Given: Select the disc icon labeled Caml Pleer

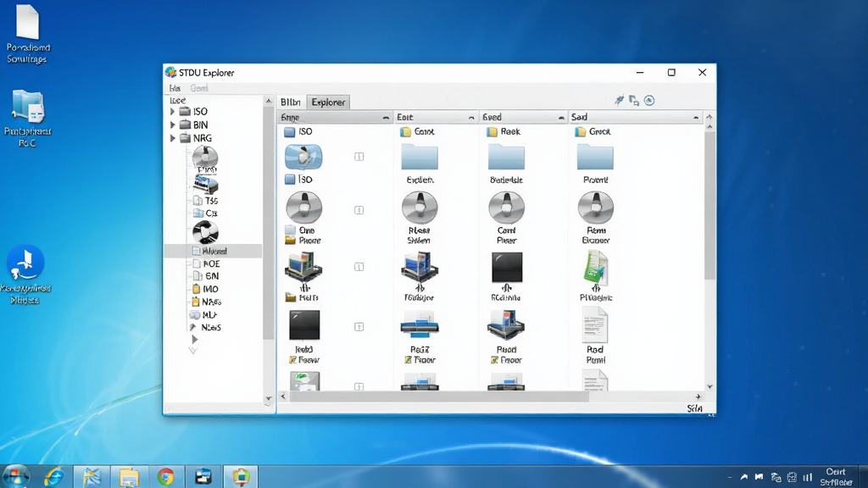Looking at the screenshot, I should coord(507,208).
